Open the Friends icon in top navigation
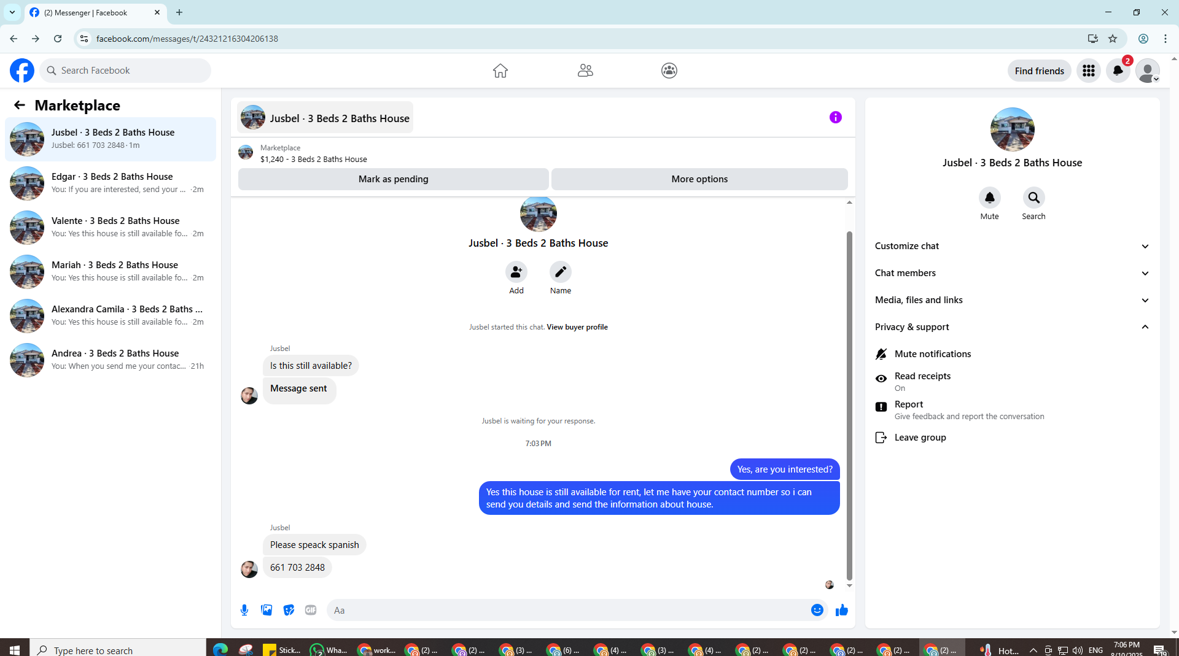Screen dimensions: 1179x656 [585, 71]
